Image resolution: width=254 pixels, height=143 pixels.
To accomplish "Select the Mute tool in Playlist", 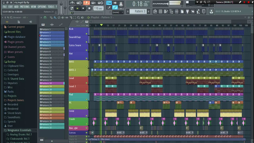I will click(63, 17).
